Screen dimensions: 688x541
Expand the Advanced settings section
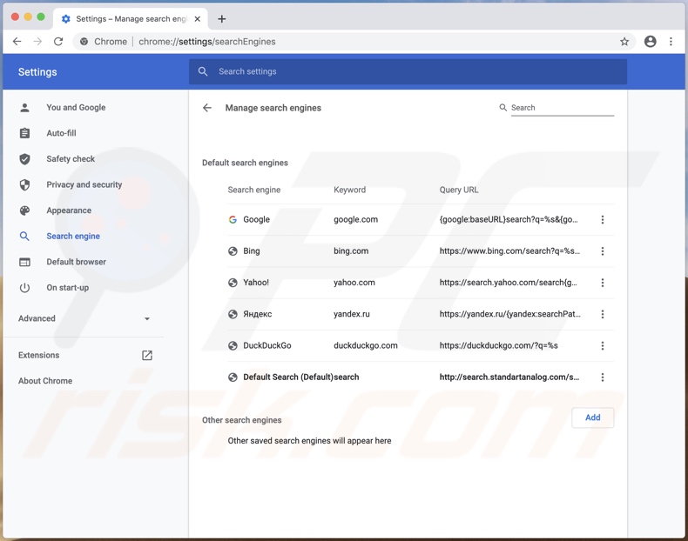coord(84,318)
